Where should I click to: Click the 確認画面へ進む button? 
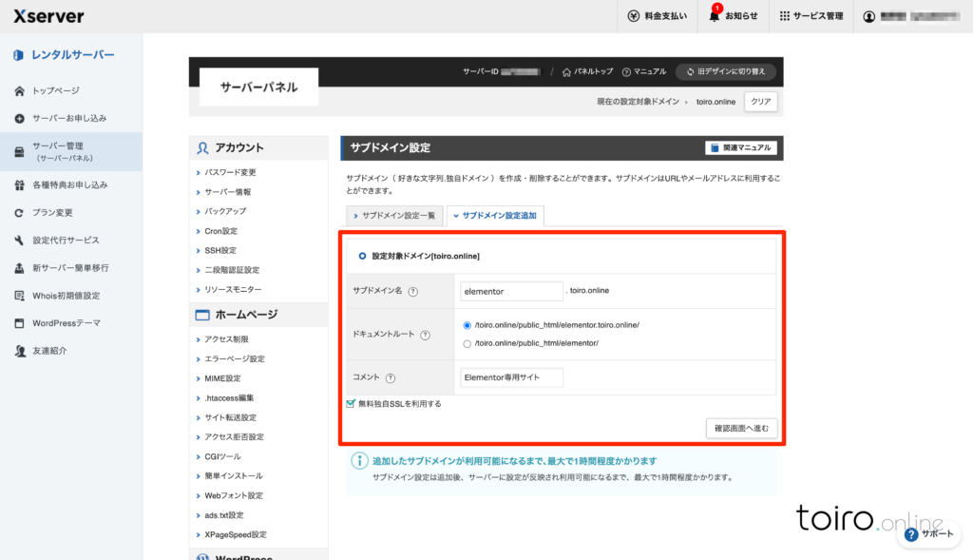(x=742, y=429)
